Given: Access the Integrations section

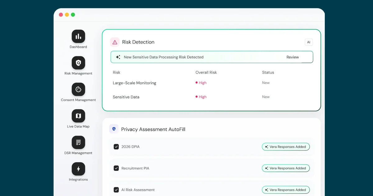Looking at the screenshot, I should [x=78, y=168].
